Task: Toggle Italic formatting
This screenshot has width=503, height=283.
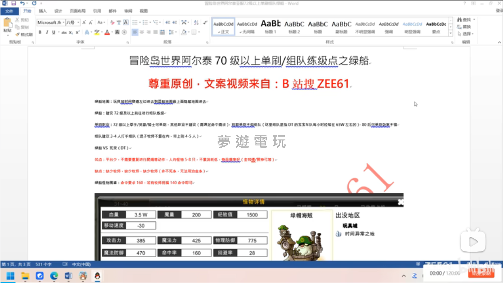Action: 47,32
